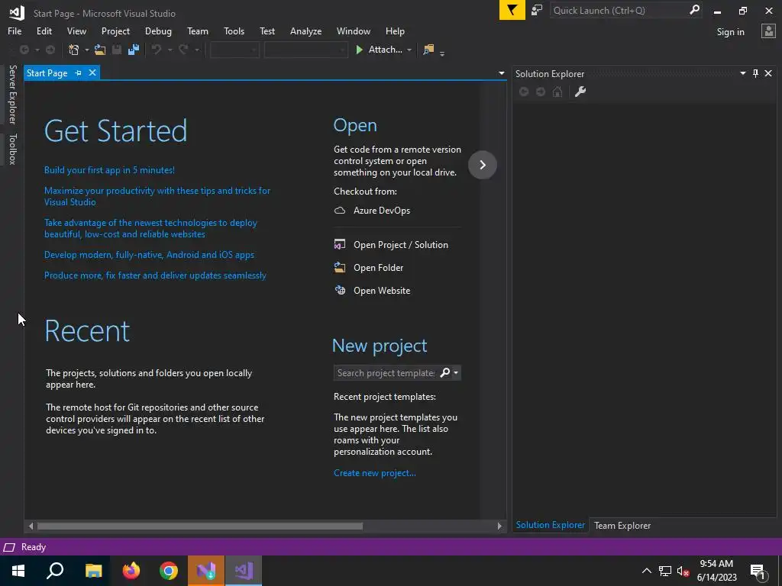Open the File menu
Screen dimensions: 782x586
click(15, 31)
